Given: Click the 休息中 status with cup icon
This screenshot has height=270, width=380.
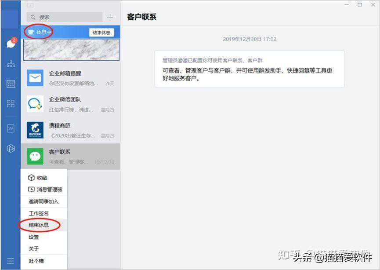Looking at the screenshot, I should [40, 32].
